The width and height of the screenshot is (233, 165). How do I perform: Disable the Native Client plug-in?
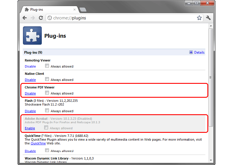click(x=30, y=80)
